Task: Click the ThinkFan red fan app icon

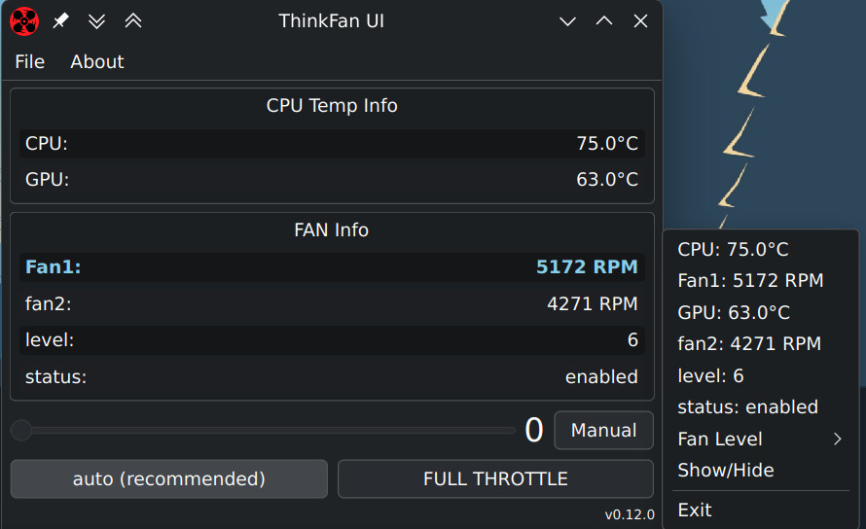Action: click(x=24, y=20)
